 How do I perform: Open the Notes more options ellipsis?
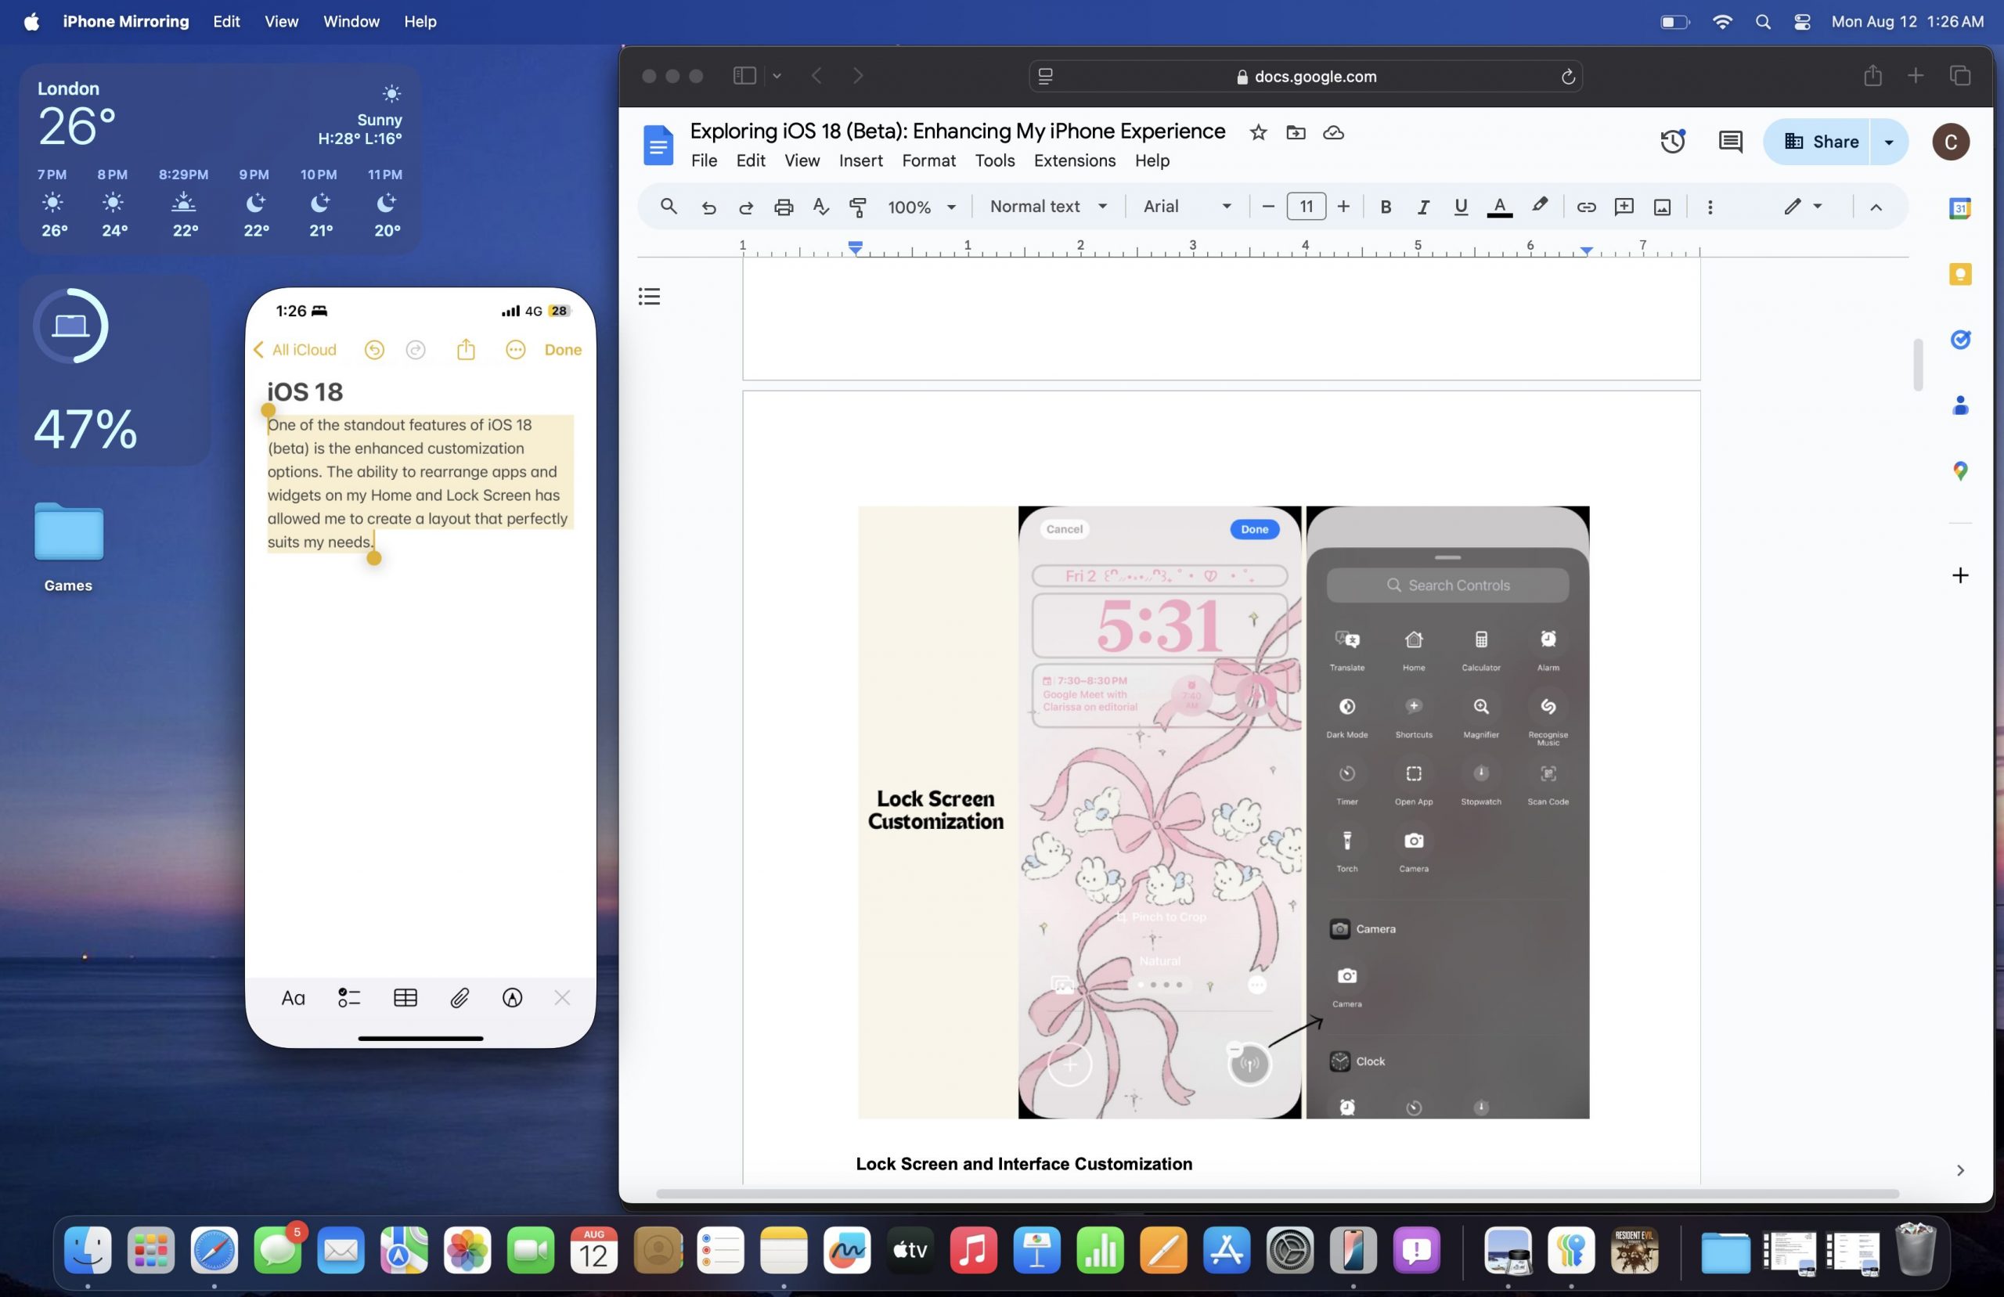[515, 350]
